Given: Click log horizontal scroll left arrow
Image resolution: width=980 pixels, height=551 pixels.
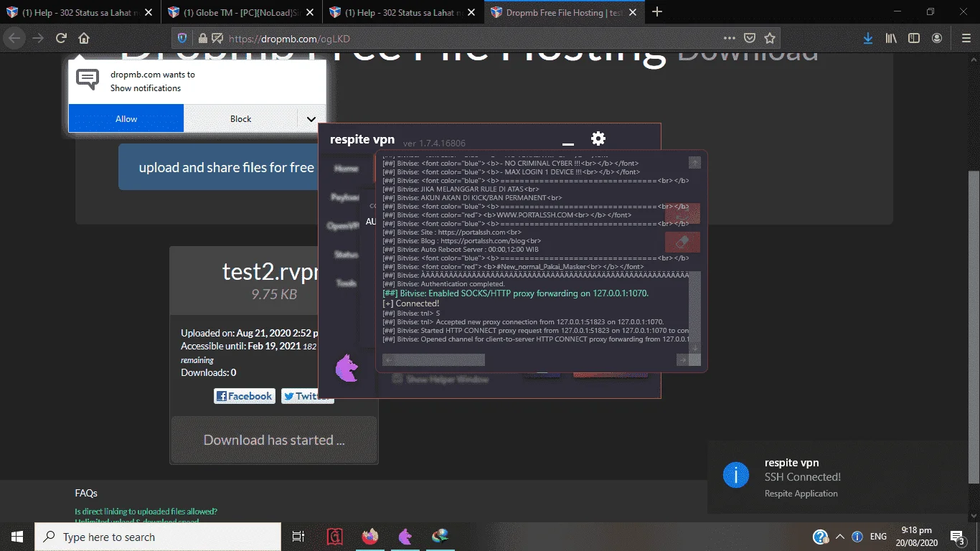Looking at the screenshot, I should tap(388, 359).
